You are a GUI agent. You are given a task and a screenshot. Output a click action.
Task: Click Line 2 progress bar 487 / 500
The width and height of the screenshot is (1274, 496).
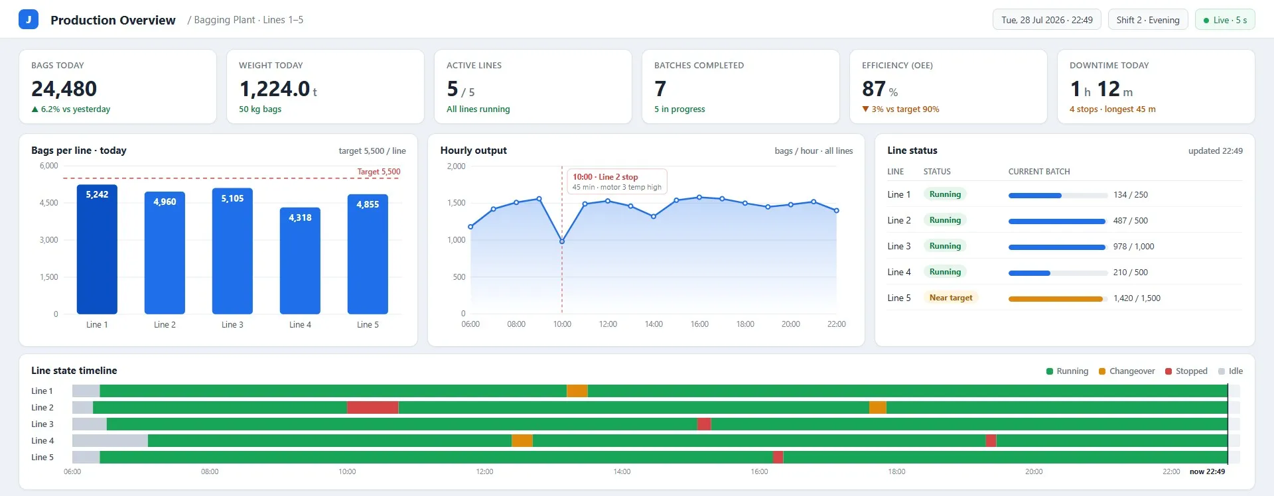coord(1057,221)
